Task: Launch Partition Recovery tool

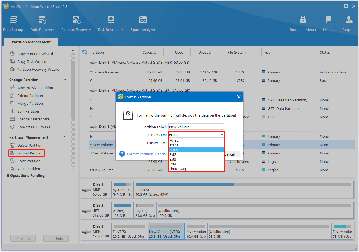Action: pyautogui.click(x=76, y=24)
